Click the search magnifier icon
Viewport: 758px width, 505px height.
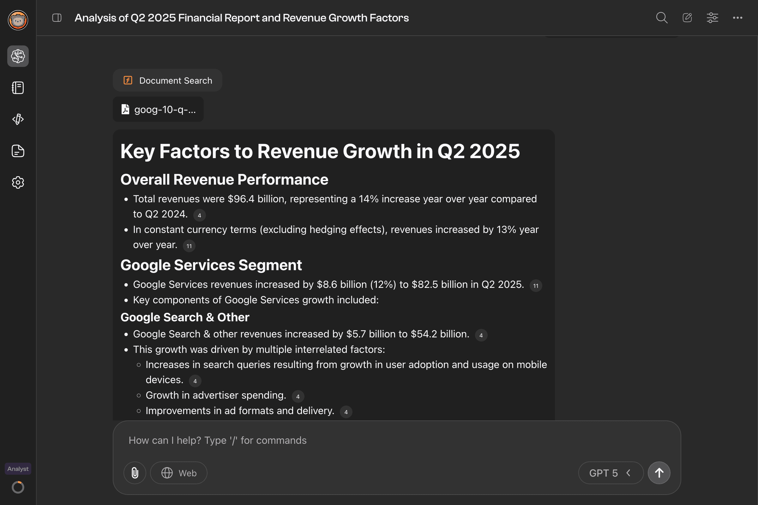click(x=662, y=18)
